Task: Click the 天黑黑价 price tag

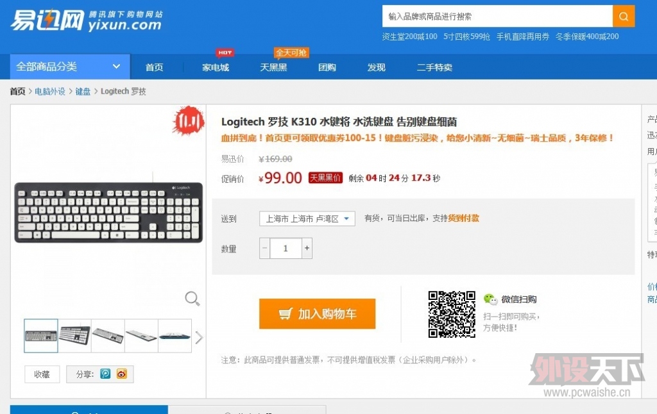Action: [325, 178]
